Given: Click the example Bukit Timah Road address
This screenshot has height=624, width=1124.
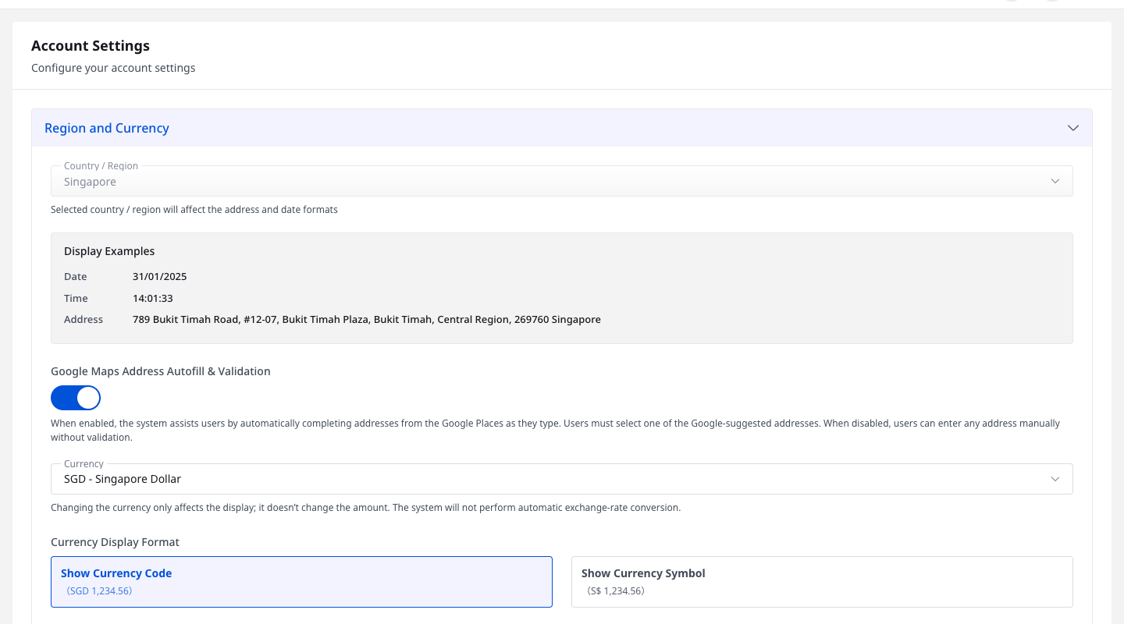Looking at the screenshot, I should (x=367, y=320).
